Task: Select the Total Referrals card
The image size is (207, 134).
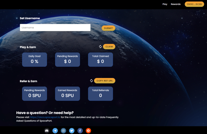Action: [x=100, y=94]
